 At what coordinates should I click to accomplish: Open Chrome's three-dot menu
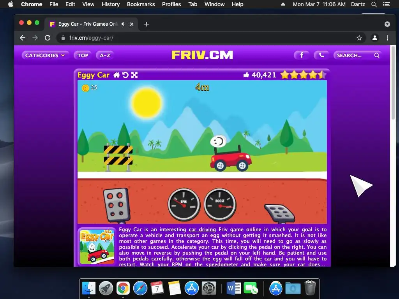tap(387, 38)
